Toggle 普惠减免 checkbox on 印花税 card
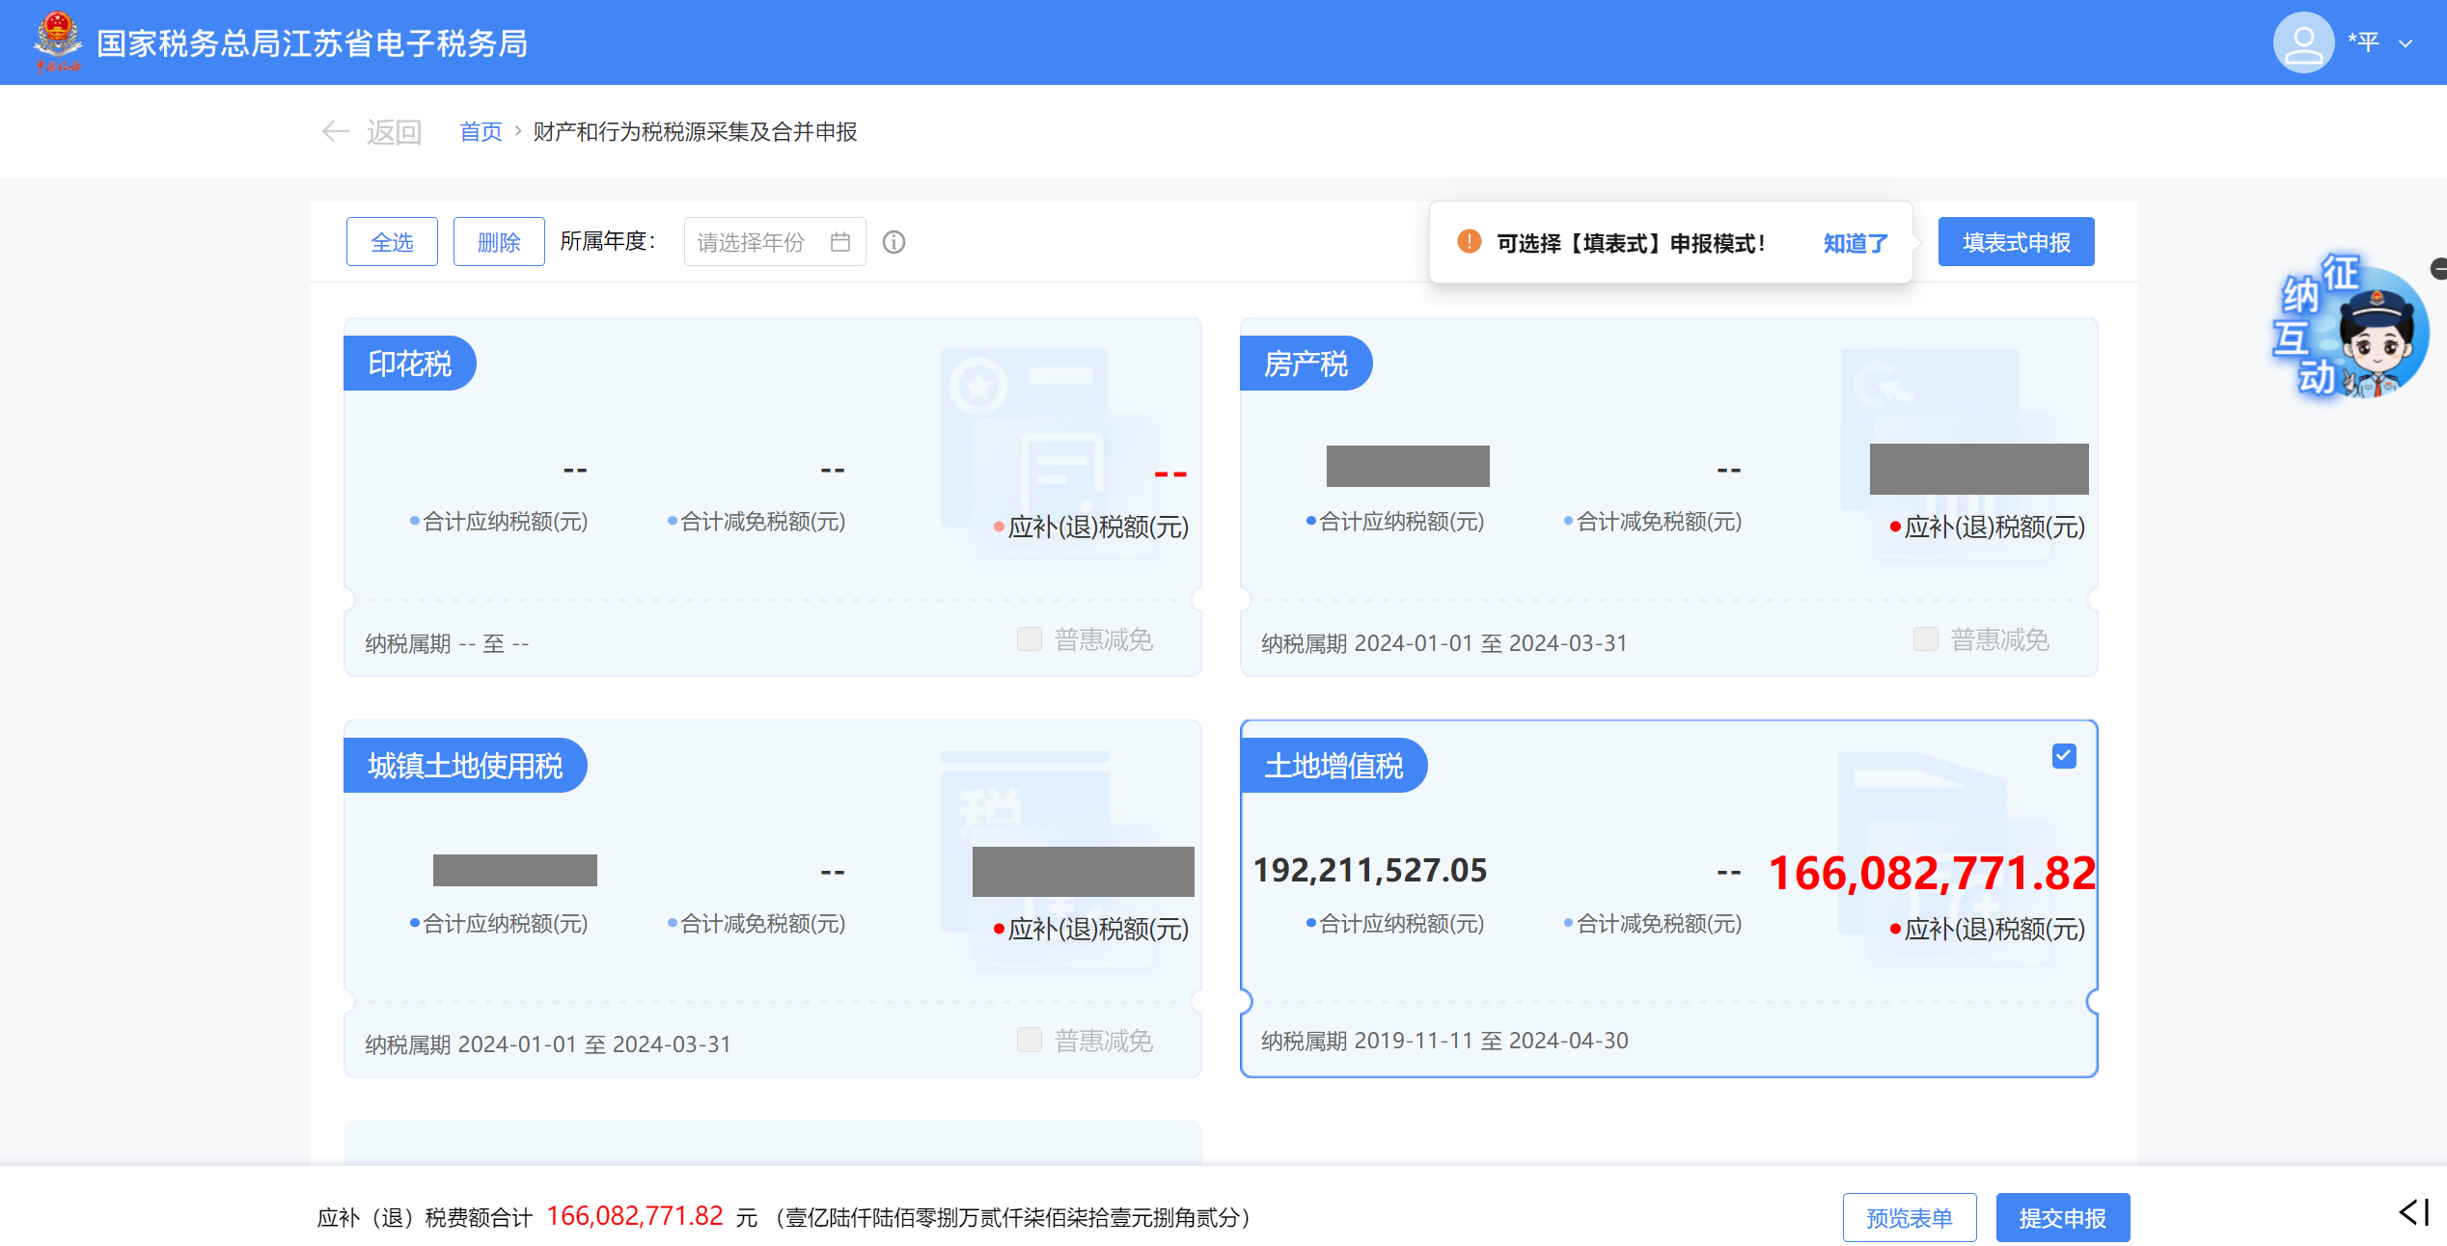2447x1246 pixels. pyautogui.click(x=1030, y=639)
